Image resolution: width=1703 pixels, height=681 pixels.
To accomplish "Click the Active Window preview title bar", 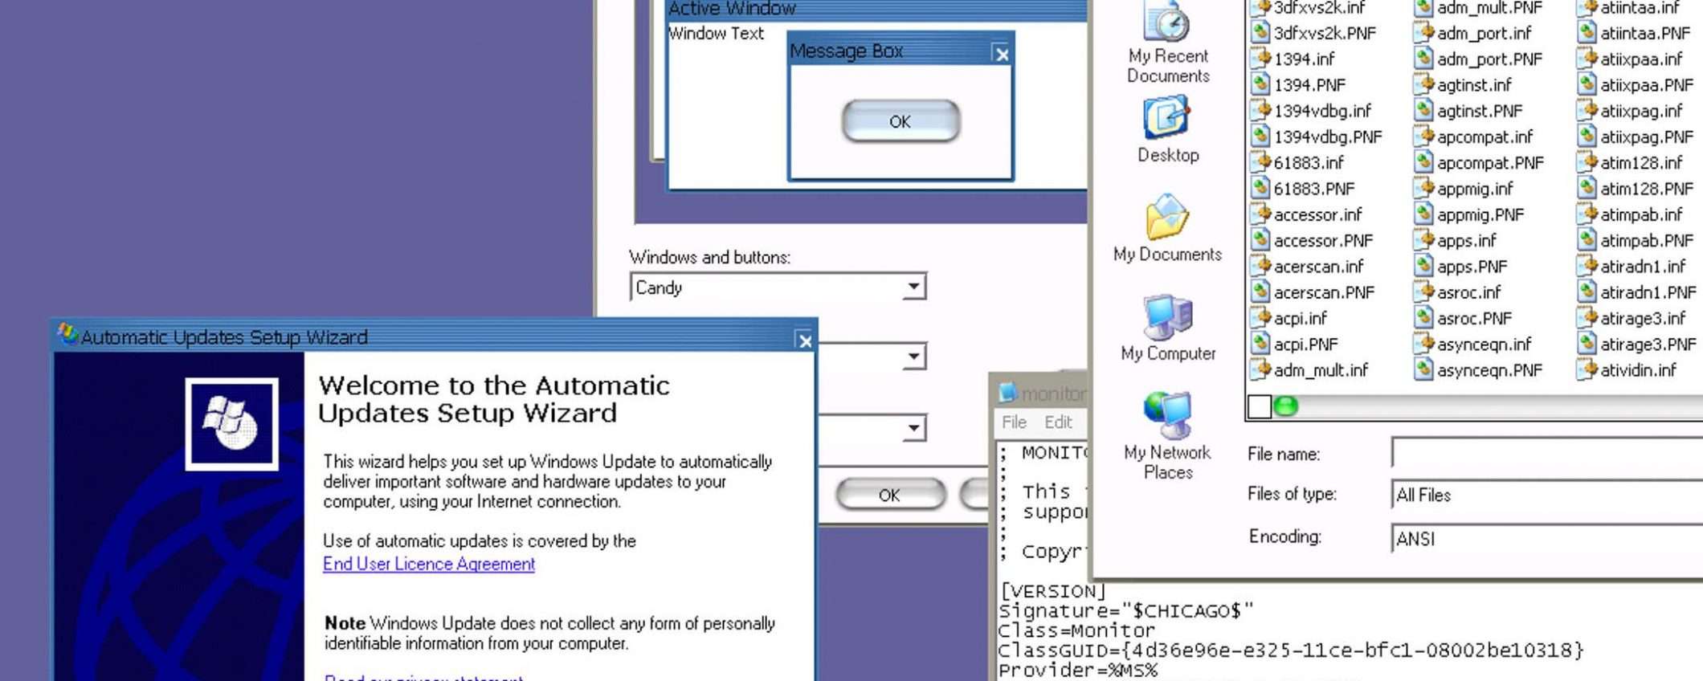I will coord(876,10).
